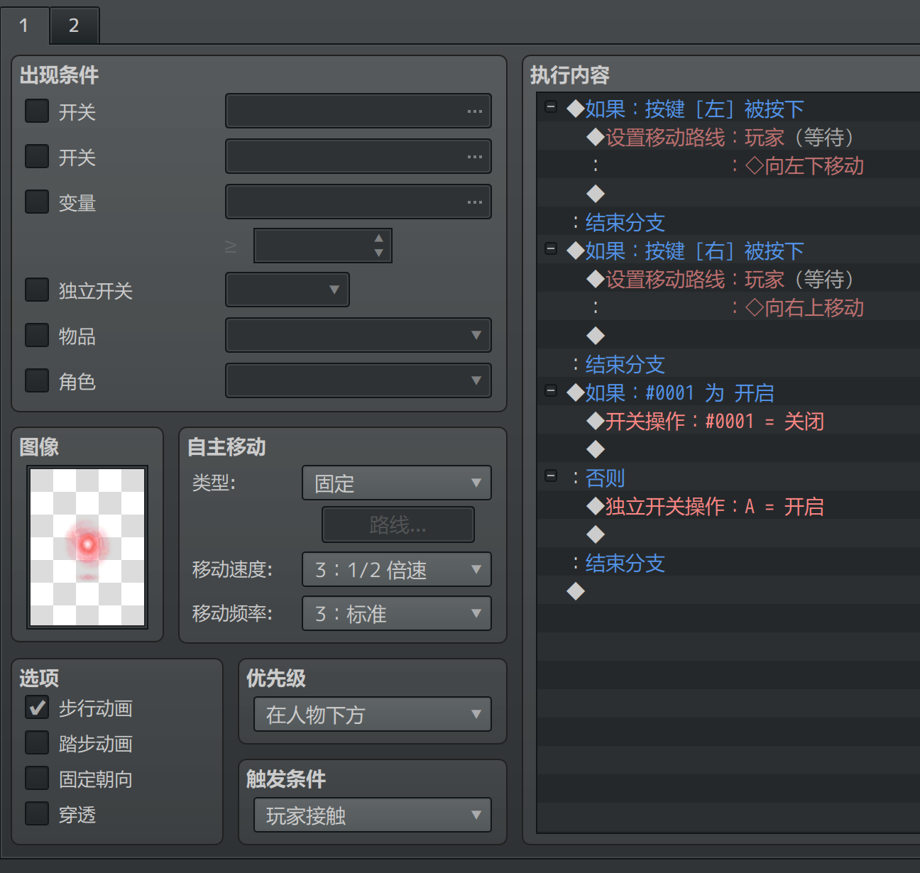Open the 类型 dropdown showing 固定

click(x=397, y=483)
